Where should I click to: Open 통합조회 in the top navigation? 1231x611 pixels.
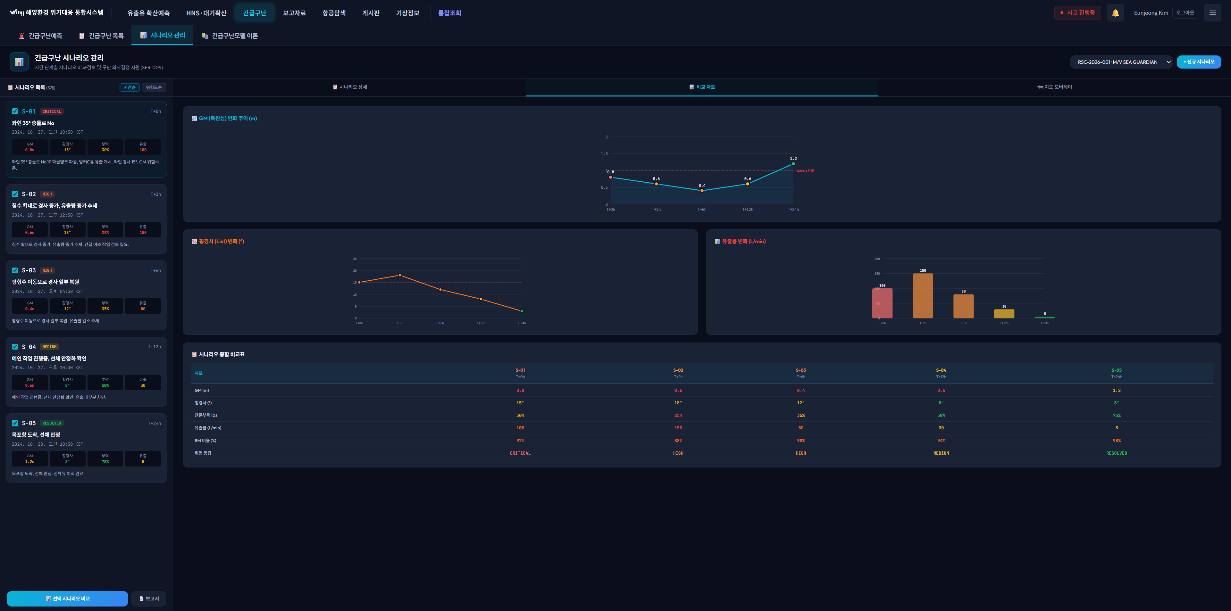point(449,13)
